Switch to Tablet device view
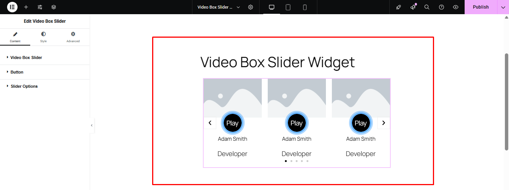Screen dimensions: 509x190 288,7
